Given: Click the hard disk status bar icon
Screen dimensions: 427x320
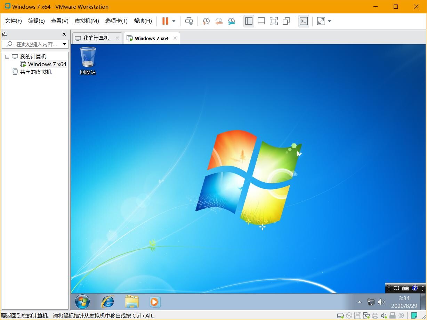Looking at the screenshot, I should tap(340, 316).
